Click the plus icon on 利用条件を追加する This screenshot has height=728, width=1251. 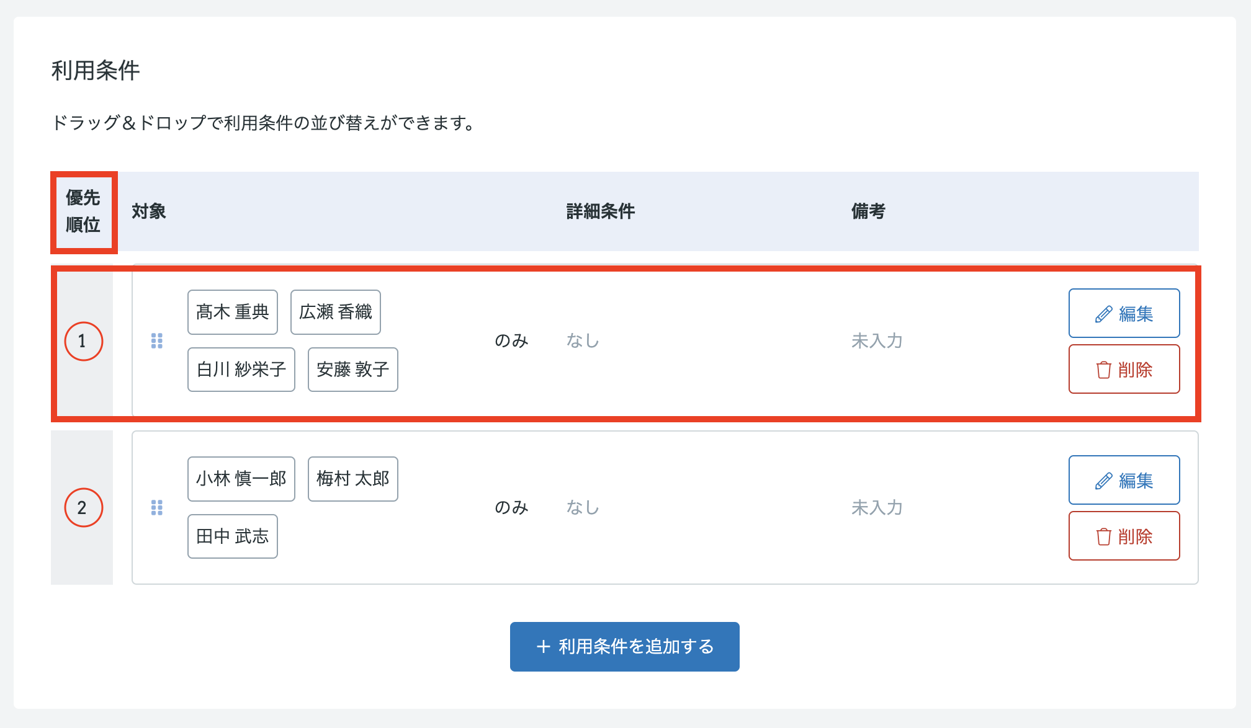coord(544,647)
